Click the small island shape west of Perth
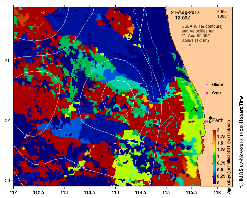Viewport: 247px width, 198px height. pyautogui.click(x=192, y=121)
